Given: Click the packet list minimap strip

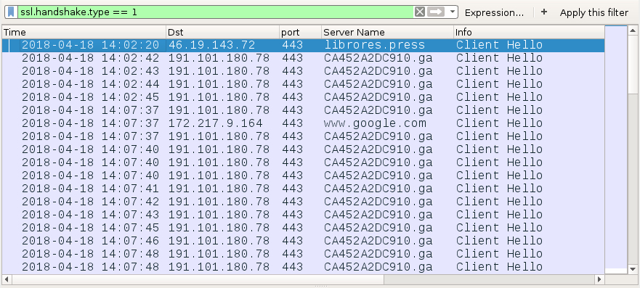Looking at the screenshot, I should [615, 149].
